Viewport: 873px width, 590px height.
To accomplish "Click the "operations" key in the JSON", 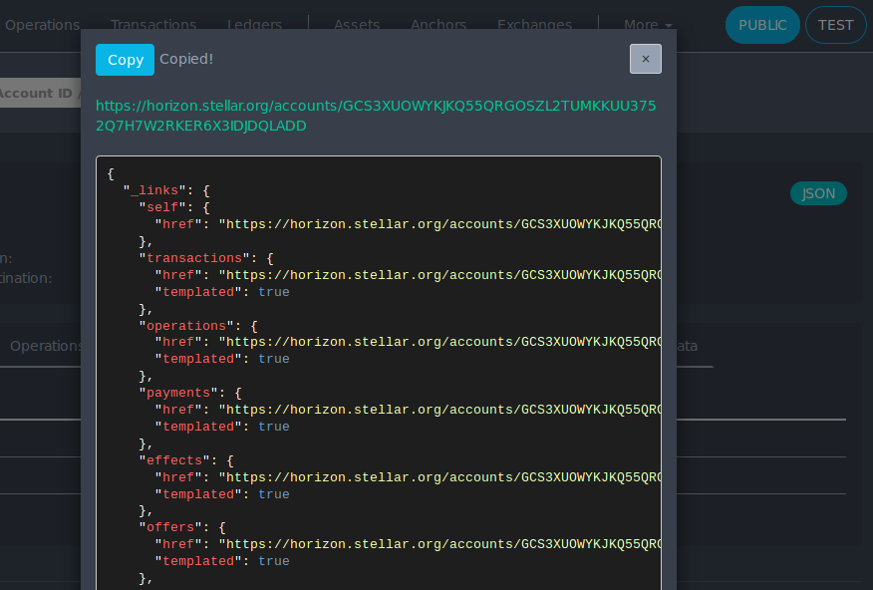I will coord(186,326).
